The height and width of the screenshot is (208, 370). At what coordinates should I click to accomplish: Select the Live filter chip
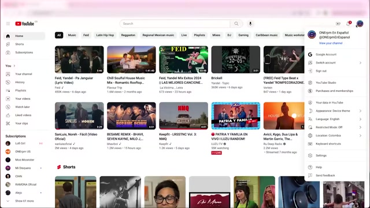click(x=184, y=35)
